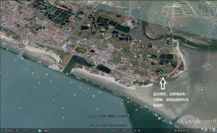Click photo icon beside the round seaside plaza

click(x=27, y=40)
